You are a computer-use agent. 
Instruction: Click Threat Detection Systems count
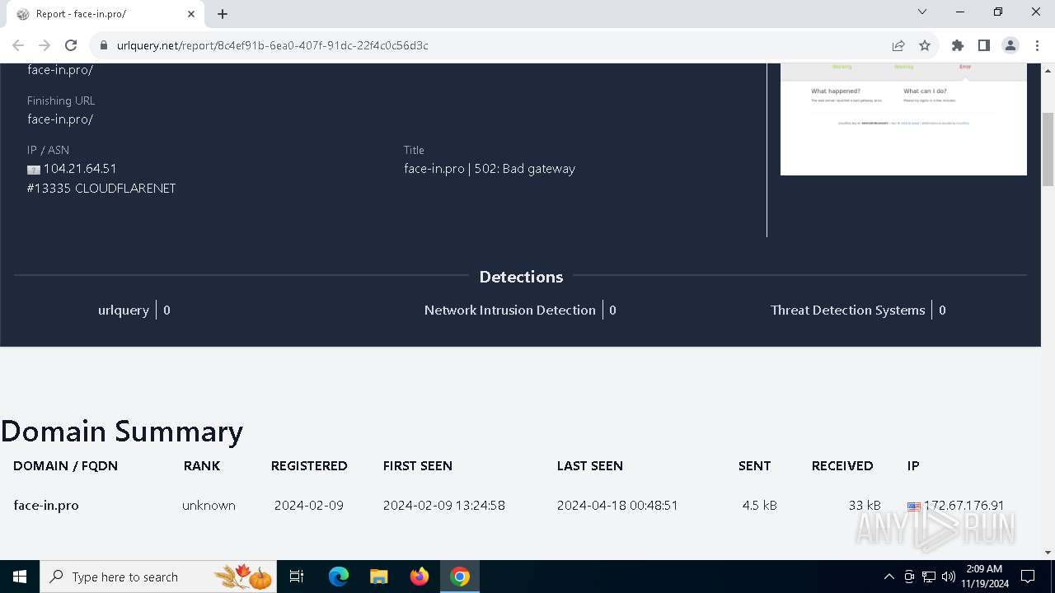[942, 310]
